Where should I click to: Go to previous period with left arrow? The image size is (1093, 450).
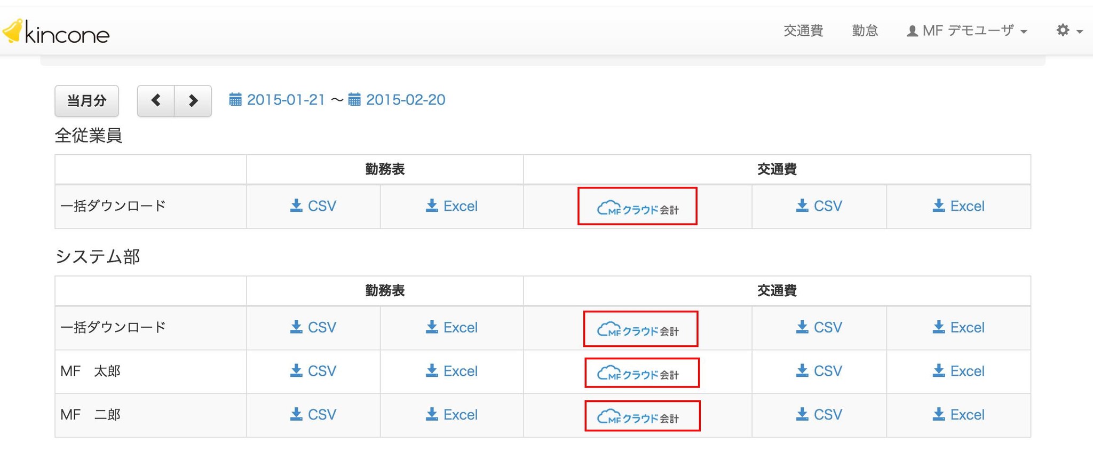(x=156, y=101)
